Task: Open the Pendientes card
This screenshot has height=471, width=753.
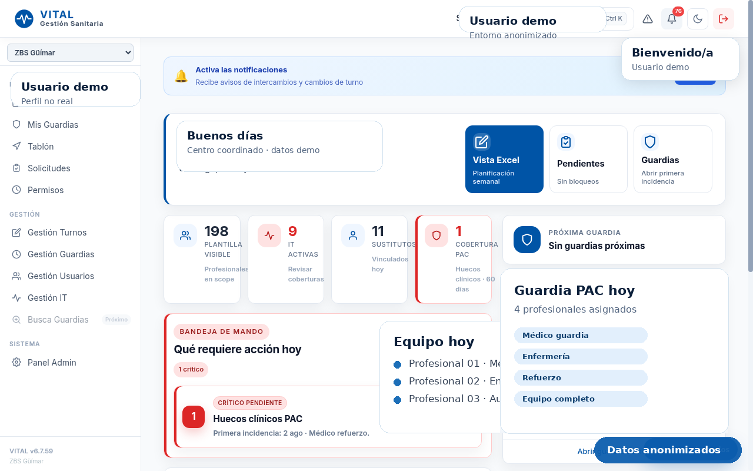Action: coord(588,159)
